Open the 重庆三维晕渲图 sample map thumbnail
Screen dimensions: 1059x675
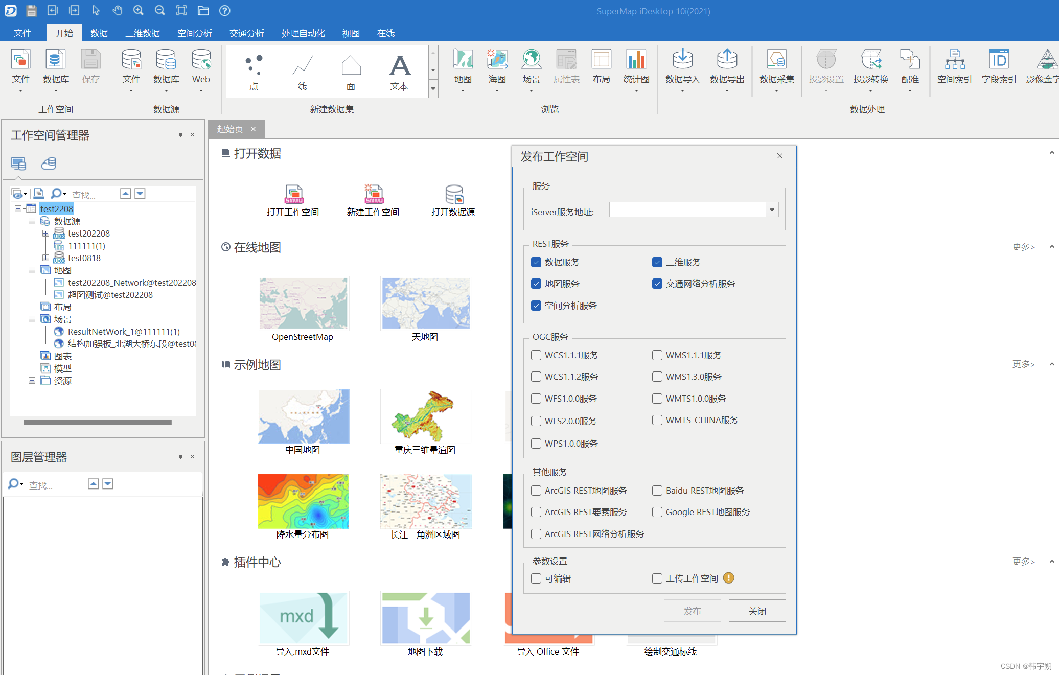[x=426, y=416]
